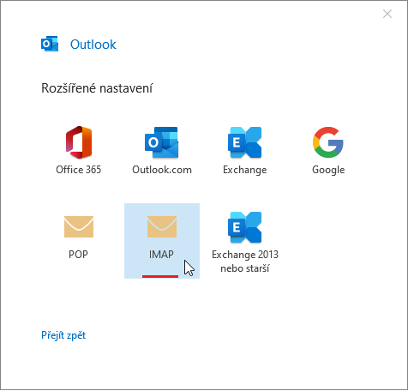Click the POP text label
Viewport: 408px width, 391px height.
(x=78, y=255)
